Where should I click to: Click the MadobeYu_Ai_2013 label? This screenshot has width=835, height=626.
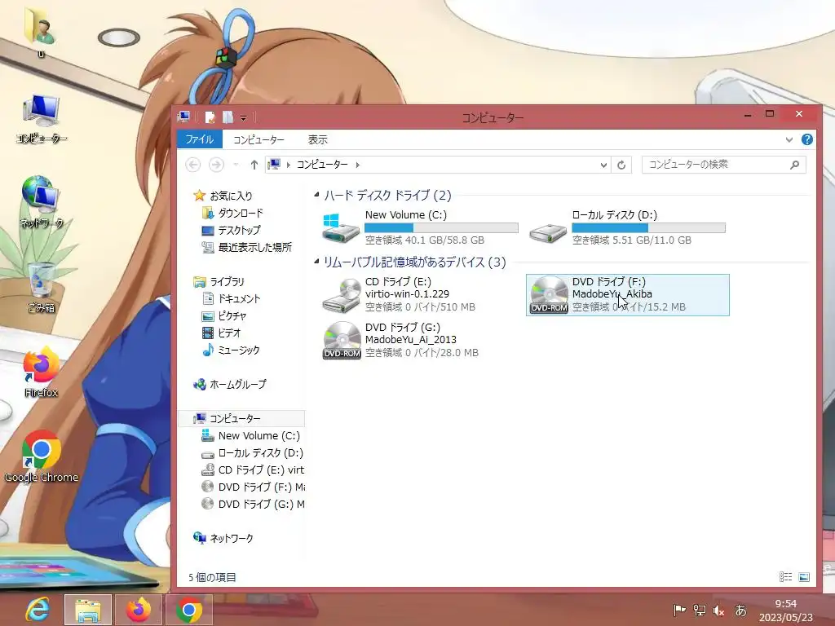(411, 339)
